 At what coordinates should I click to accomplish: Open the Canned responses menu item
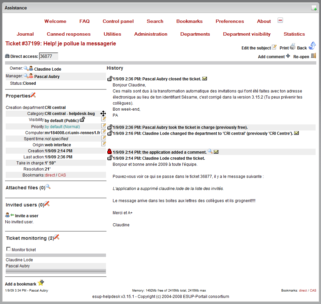point(69,34)
